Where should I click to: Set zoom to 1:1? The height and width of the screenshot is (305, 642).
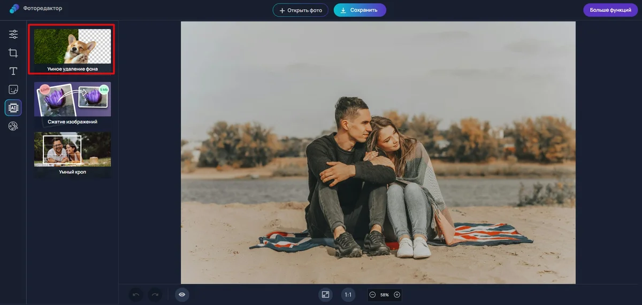(348, 294)
